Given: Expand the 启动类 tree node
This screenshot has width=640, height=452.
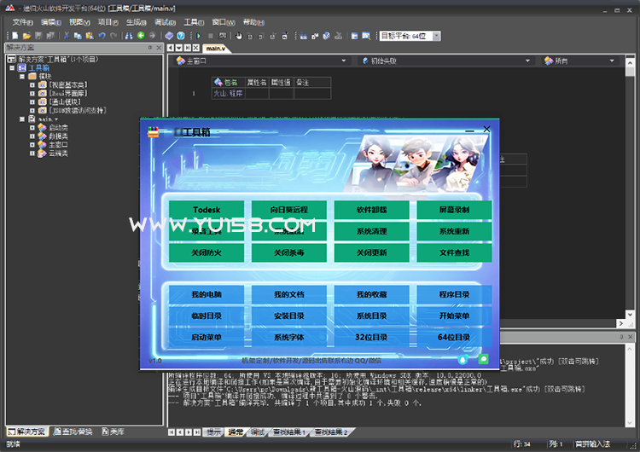Looking at the screenshot, I should click(x=32, y=127).
